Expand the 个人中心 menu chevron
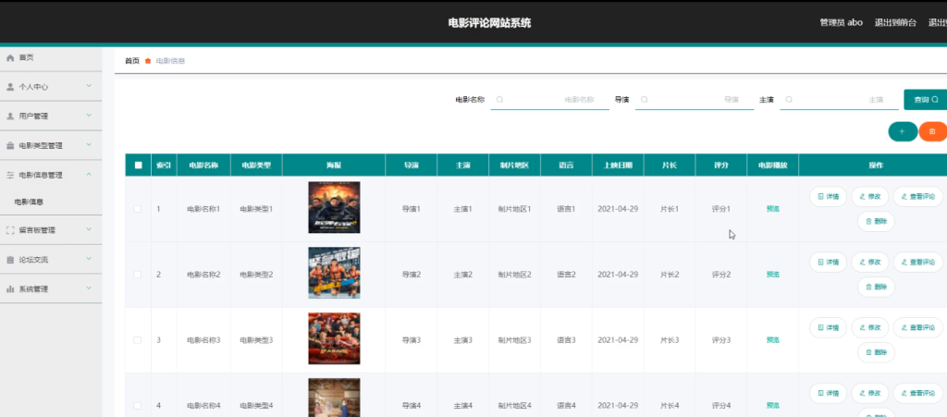Viewport: 947px width, 417px height. 89,86
